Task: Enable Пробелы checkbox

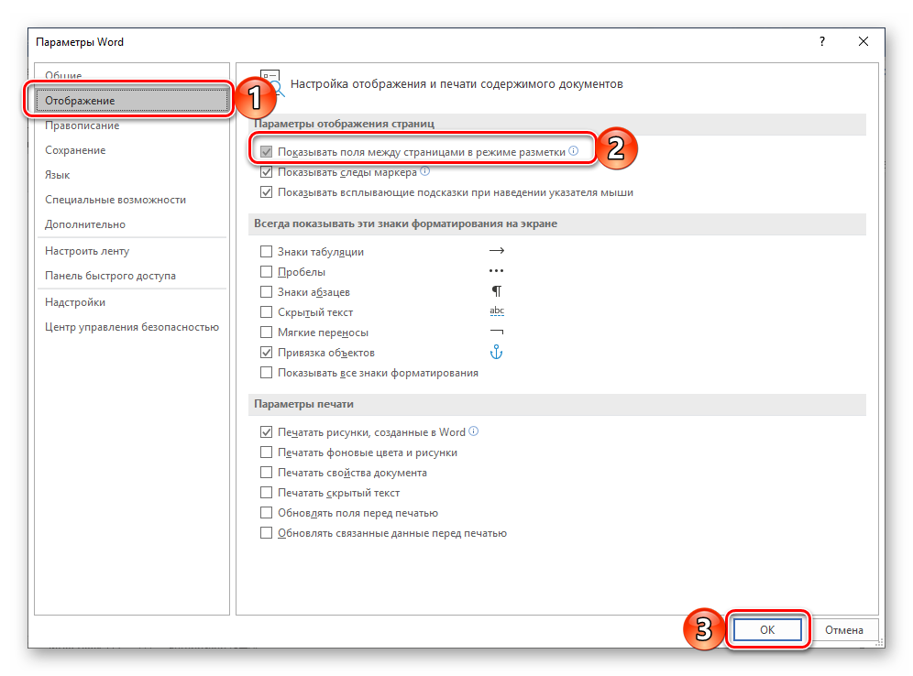Action: click(266, 272)
